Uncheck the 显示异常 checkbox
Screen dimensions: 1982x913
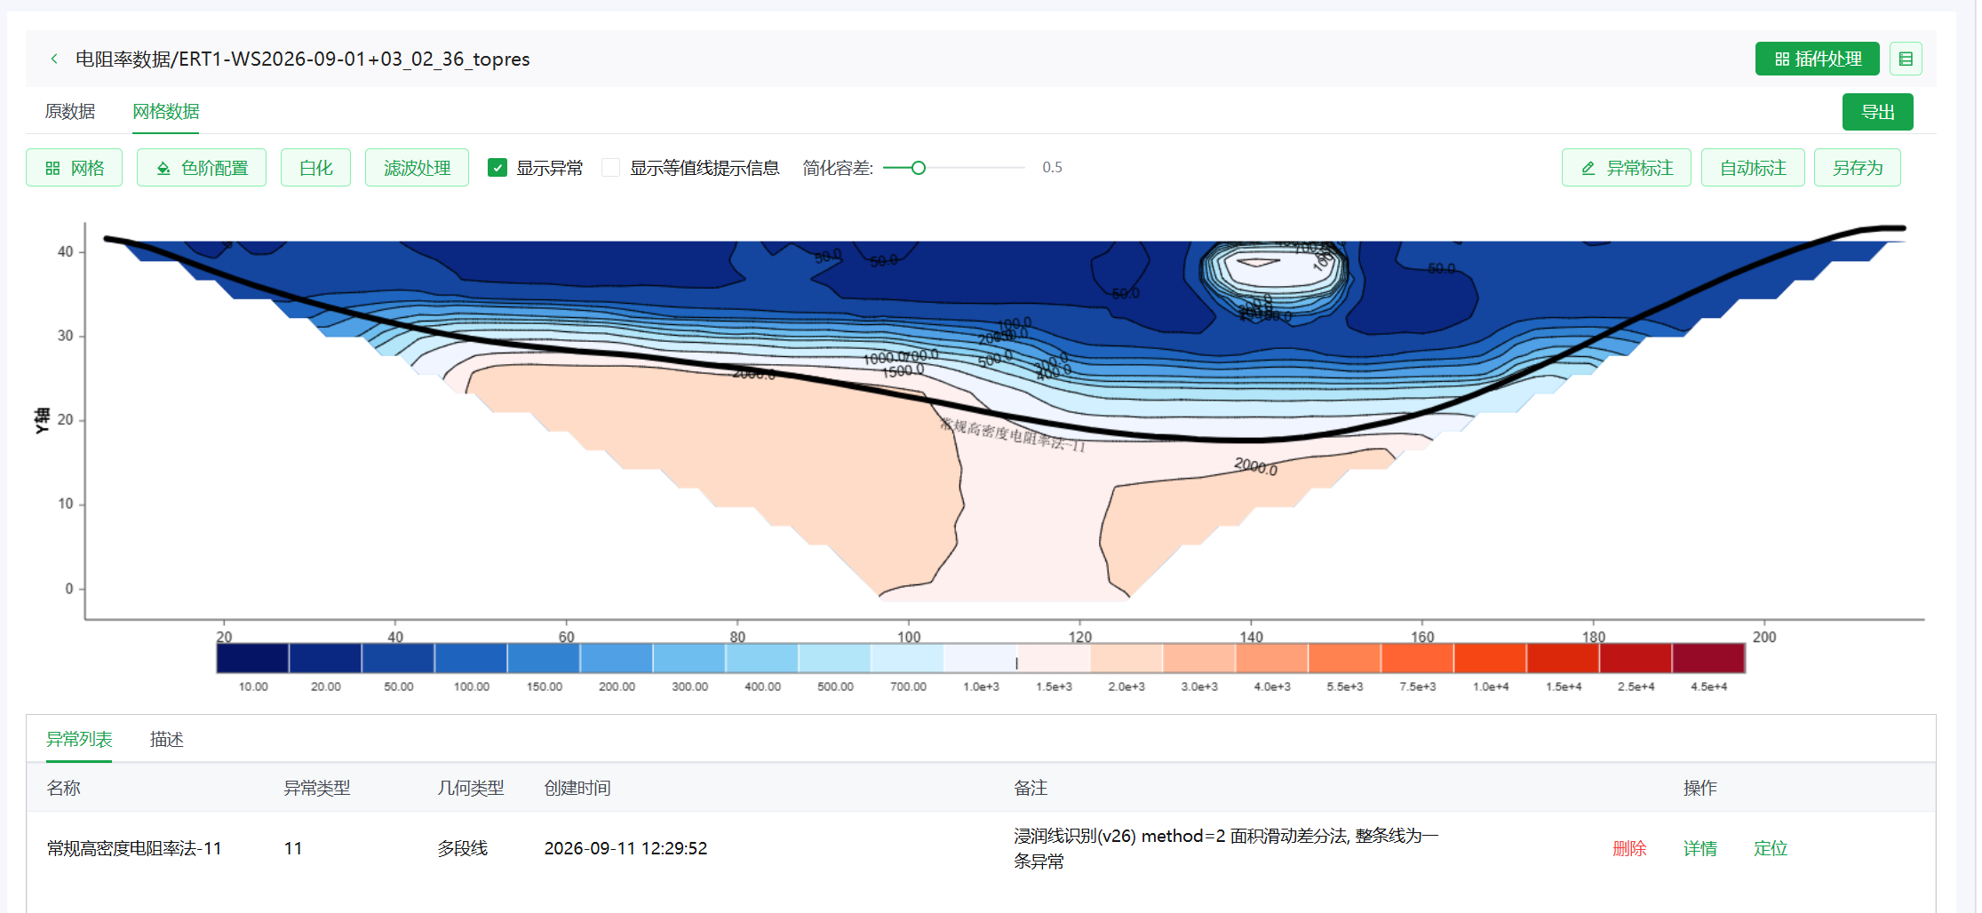coord(497,168)
